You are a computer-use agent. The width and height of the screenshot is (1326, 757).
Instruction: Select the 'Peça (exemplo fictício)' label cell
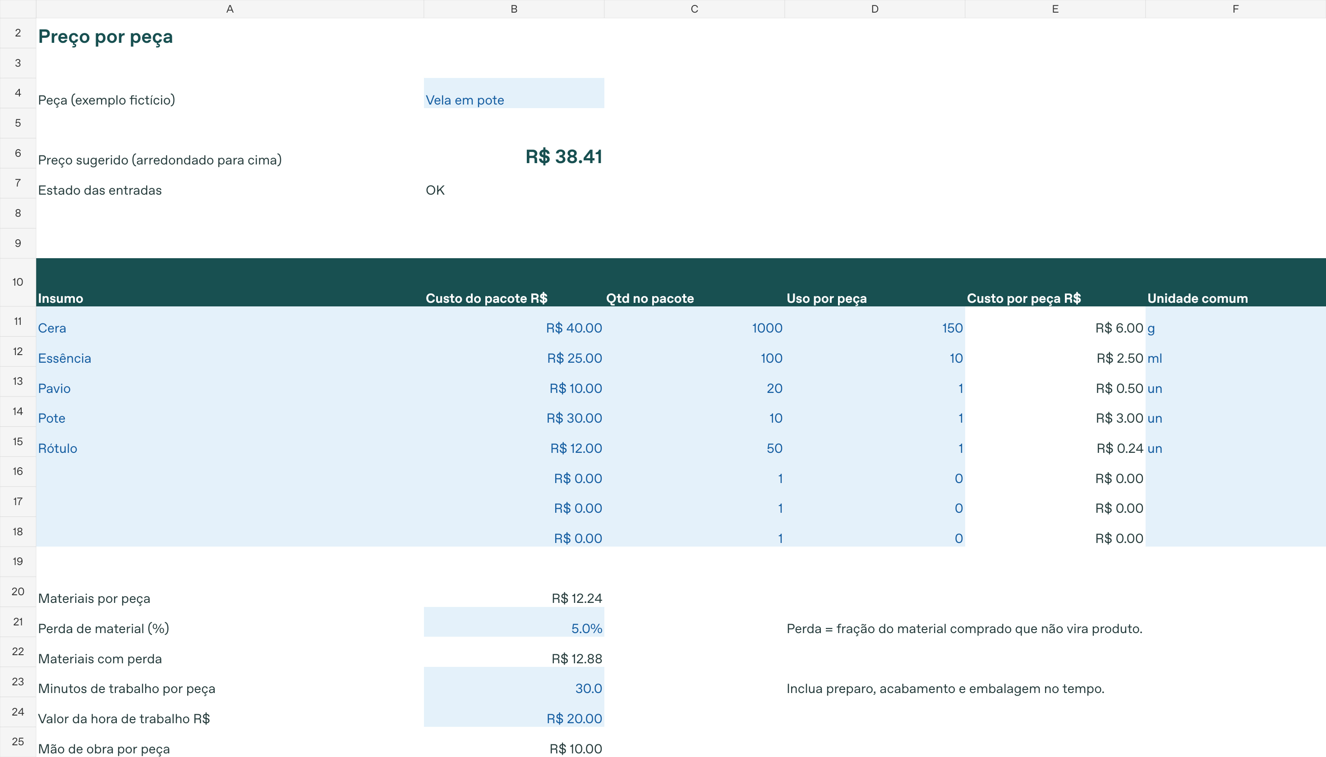pyautogui.click(x=230, y=93)
